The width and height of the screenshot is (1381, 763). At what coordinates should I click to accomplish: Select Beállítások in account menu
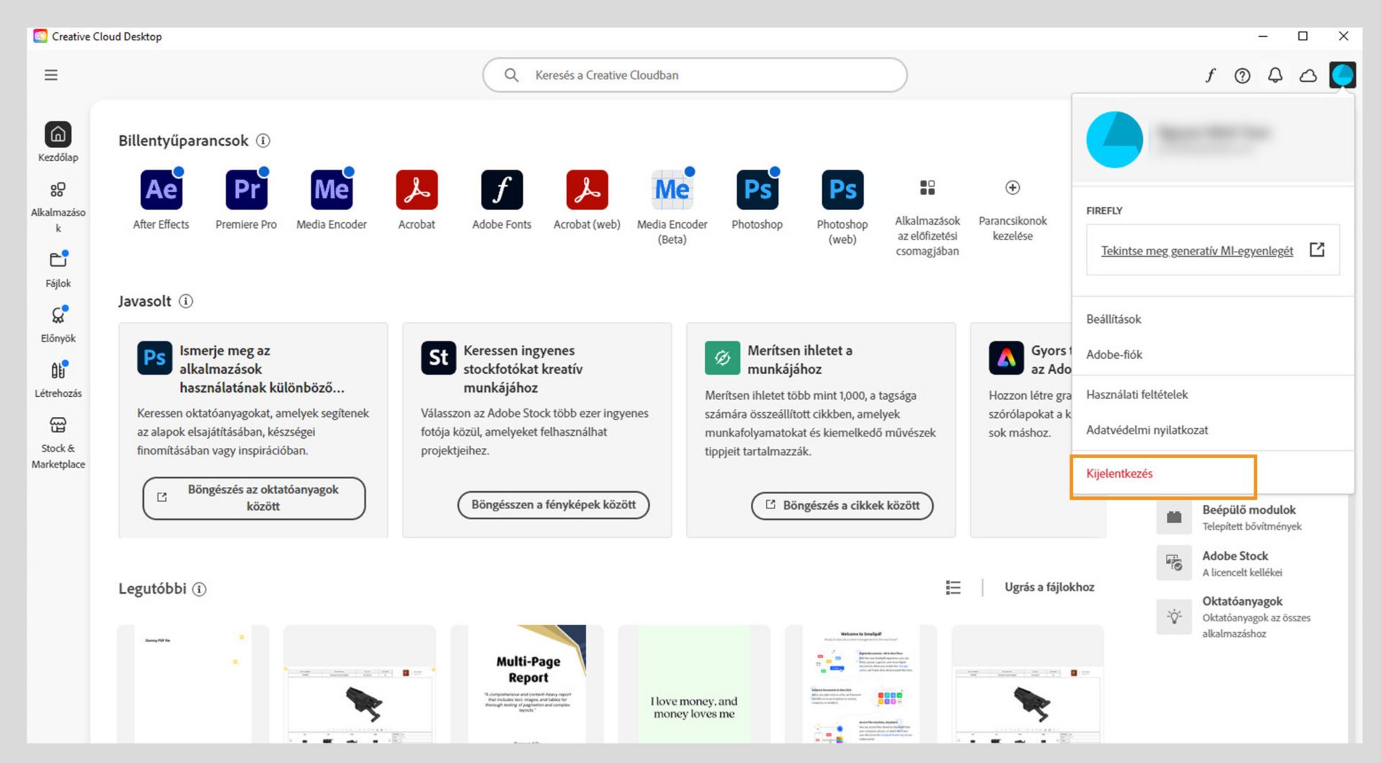click(1113, 319)
